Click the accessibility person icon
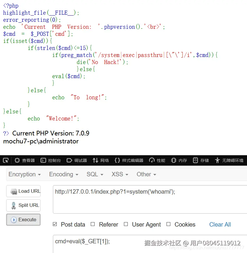This screenshot has width=247, height=253. tap(217, 160)
